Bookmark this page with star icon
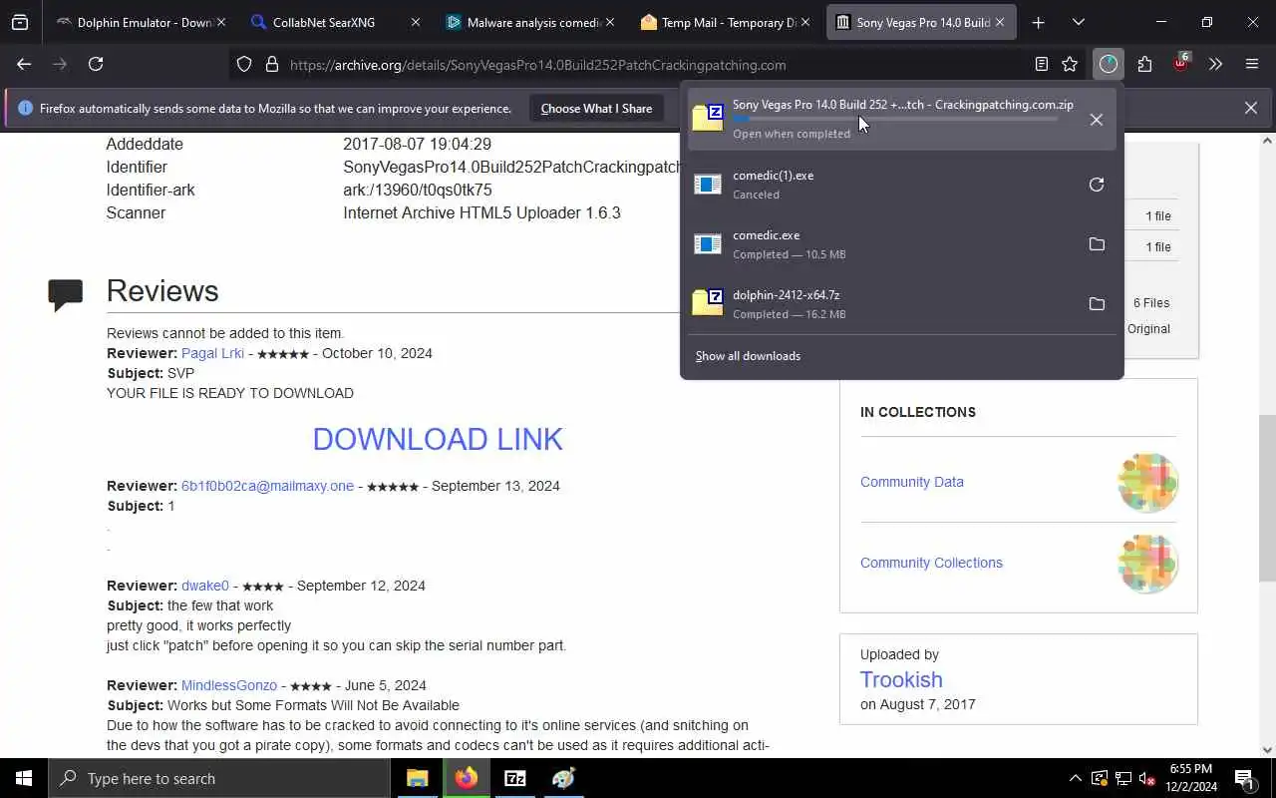The image size is (1276, 798). 1070,65
